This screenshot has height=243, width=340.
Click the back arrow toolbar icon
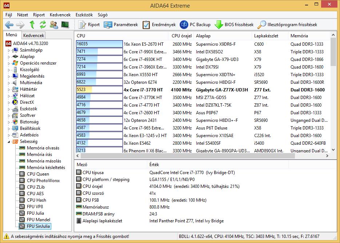[9, 25]
